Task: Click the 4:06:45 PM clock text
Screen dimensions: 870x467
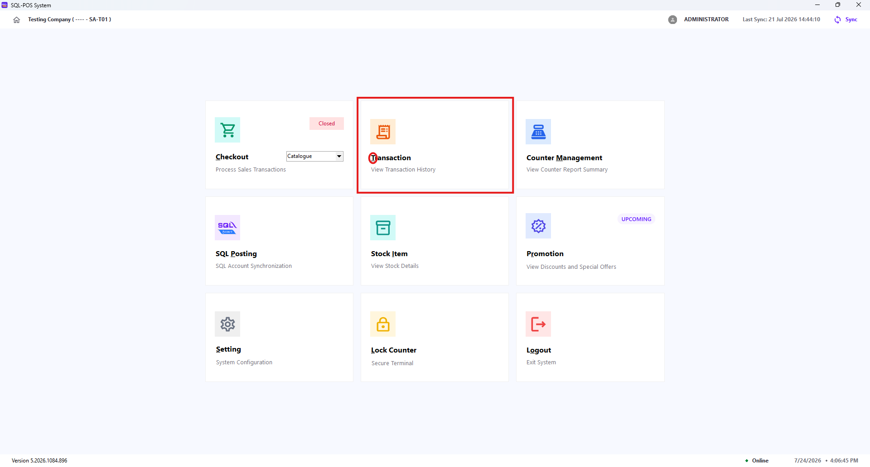Action: (844, 461)
